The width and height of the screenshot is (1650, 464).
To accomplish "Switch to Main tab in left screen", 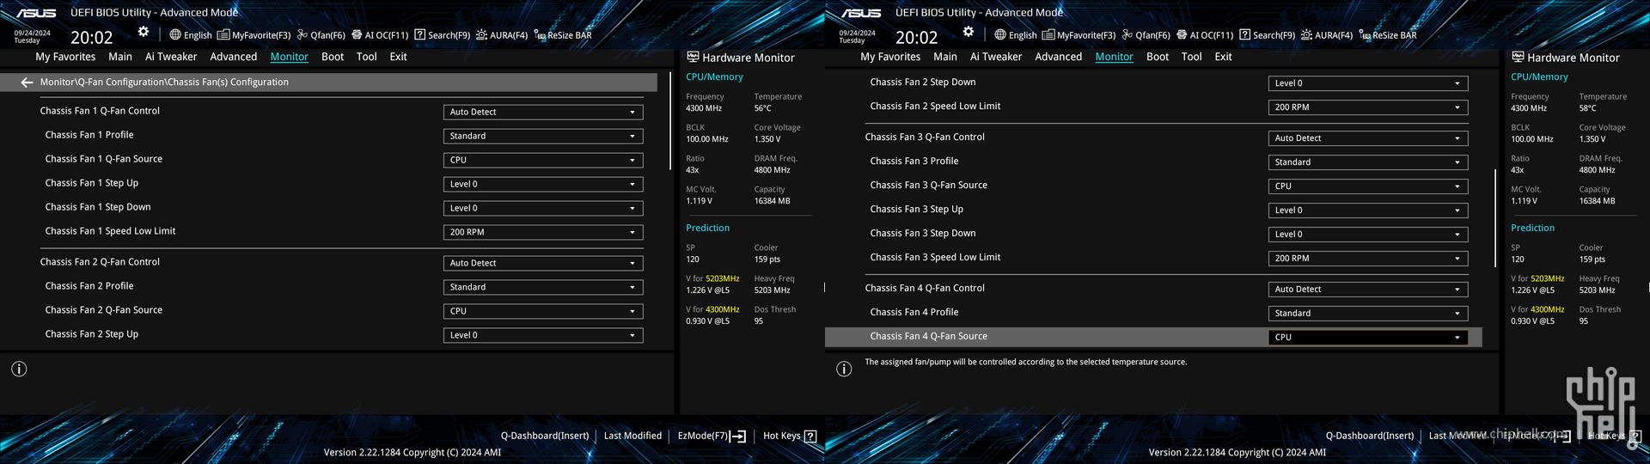I will point(120,57).
